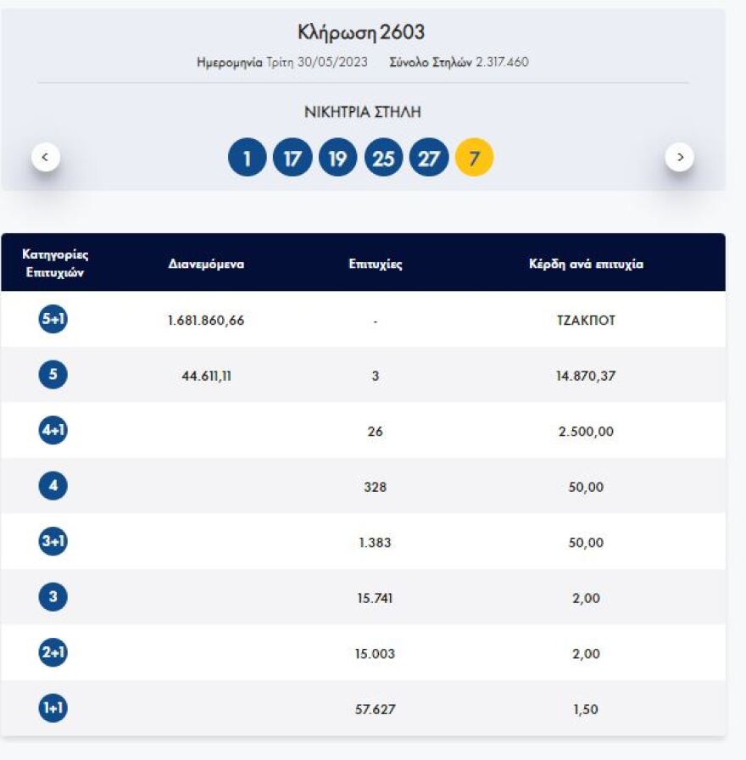Image resolution: width=746 pixels, height=760 pixels.
Task: Select the 5+1 category badge
Action: click(x=53, y=318)
